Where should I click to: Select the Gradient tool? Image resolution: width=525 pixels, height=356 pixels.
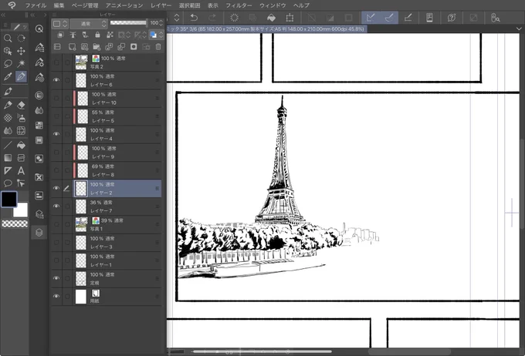point(8,158)
